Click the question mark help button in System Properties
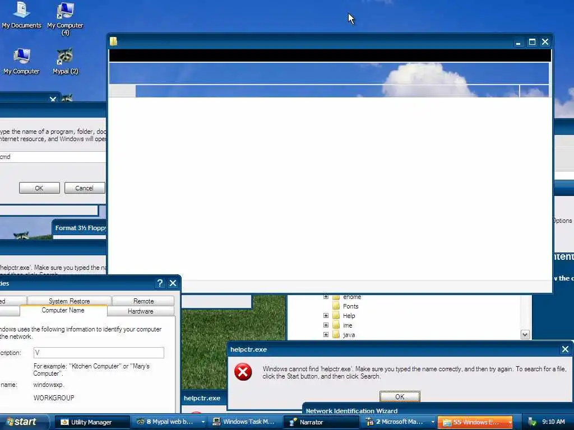 [160, 283]
